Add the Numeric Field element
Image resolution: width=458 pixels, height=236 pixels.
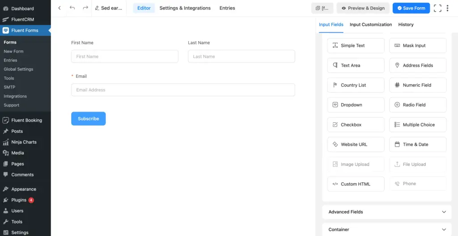[418, 85]
